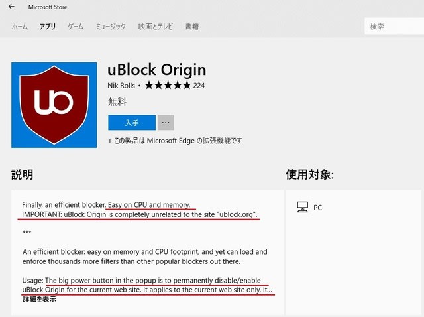The image size is (424, 317).
Task: Open the ホーム tab
Action: [20, 27]
